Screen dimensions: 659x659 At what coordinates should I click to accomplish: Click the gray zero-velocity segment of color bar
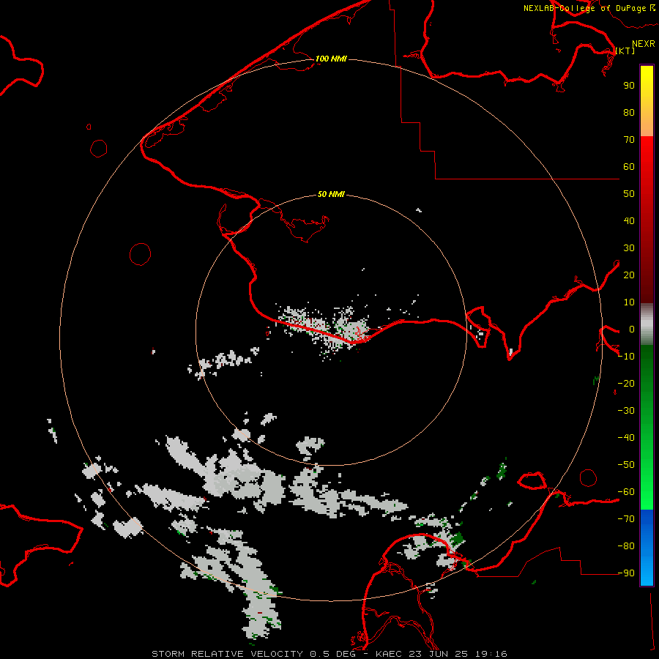point(647,324)
